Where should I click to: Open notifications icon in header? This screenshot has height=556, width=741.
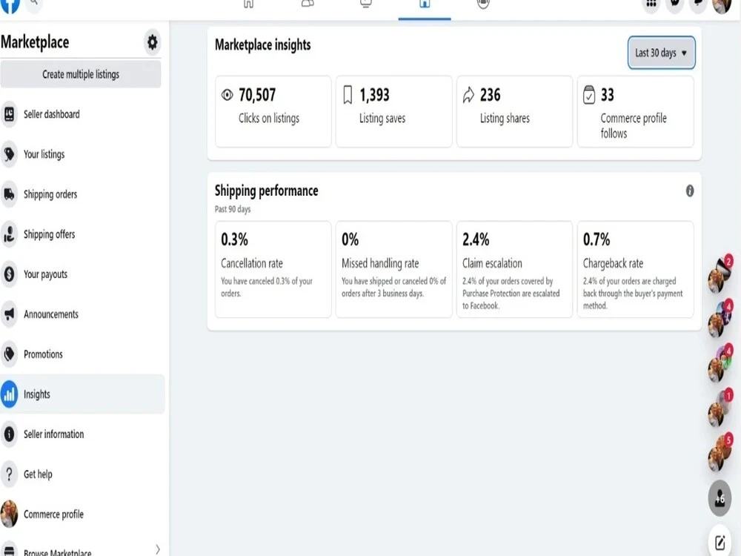[699, 4]
